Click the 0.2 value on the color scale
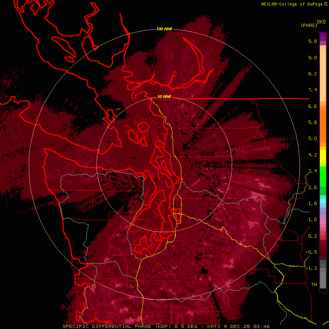 [x=313, y=236]
